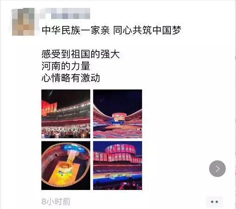Click central LED tower in top-right photo
Viewport: 236px width, 209px height.
pyautogui.click(x=118, y=118)
